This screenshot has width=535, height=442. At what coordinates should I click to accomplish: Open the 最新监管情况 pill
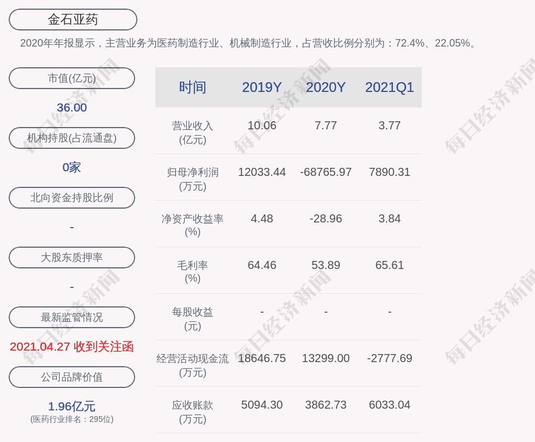(72, 317)
